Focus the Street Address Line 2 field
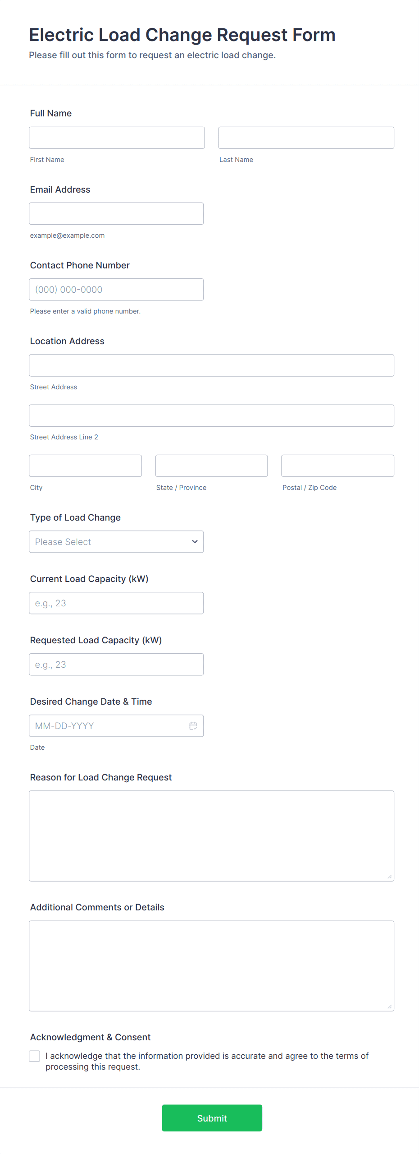 click(211, 415)
